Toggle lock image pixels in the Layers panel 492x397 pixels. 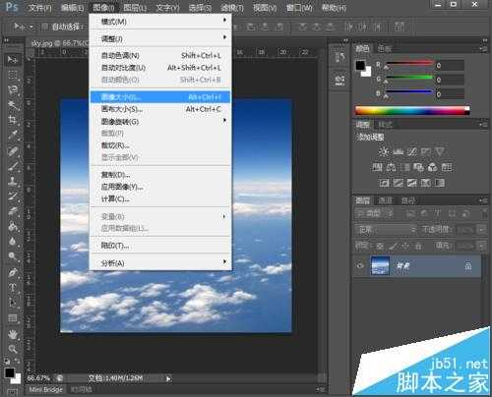tap(393, 246)
